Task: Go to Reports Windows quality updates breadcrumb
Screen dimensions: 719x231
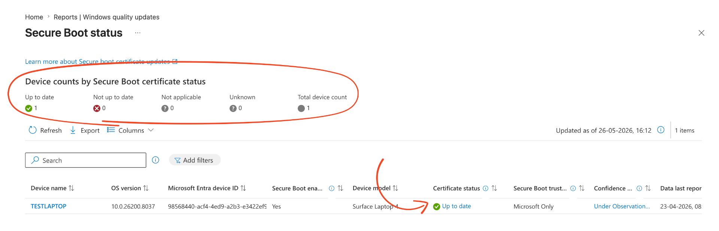Action: [x=106, y=17]
